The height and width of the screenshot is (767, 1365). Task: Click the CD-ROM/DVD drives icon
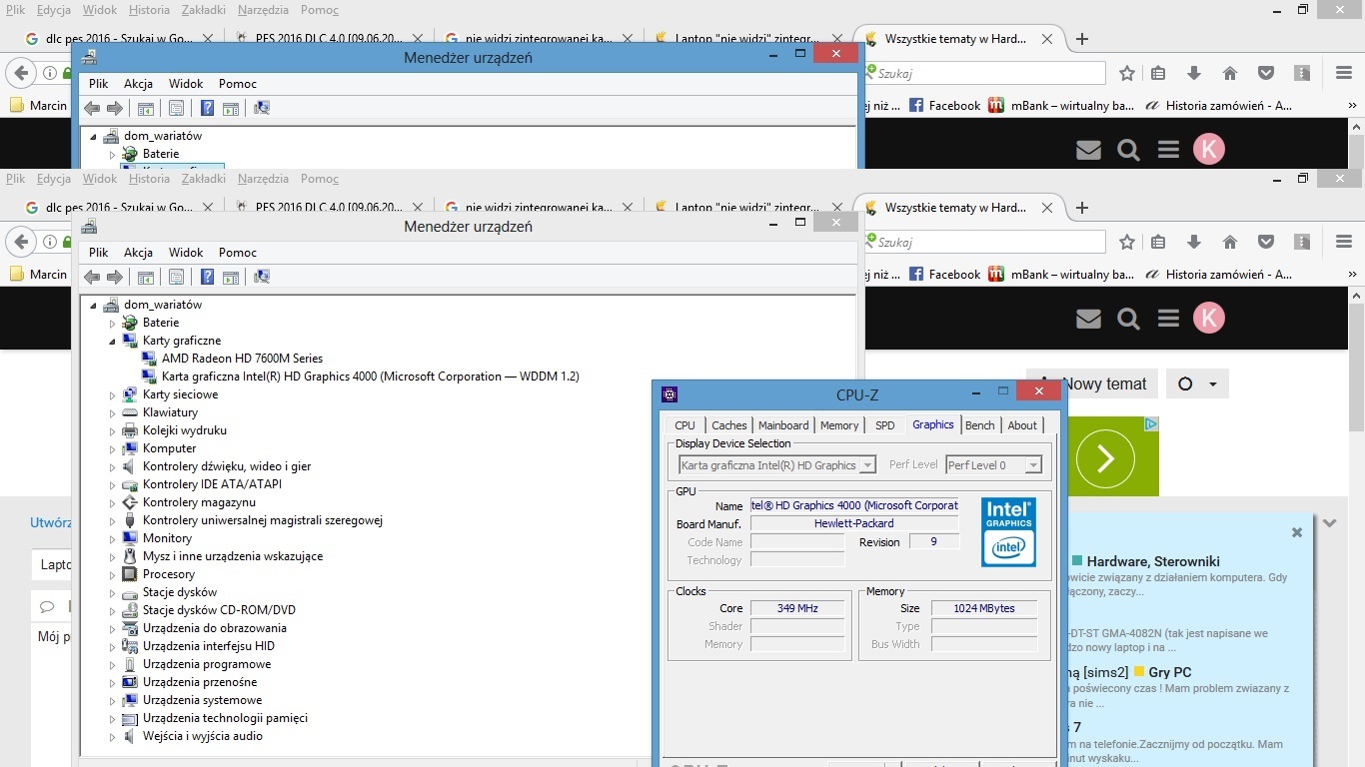[x=130, y=610]
